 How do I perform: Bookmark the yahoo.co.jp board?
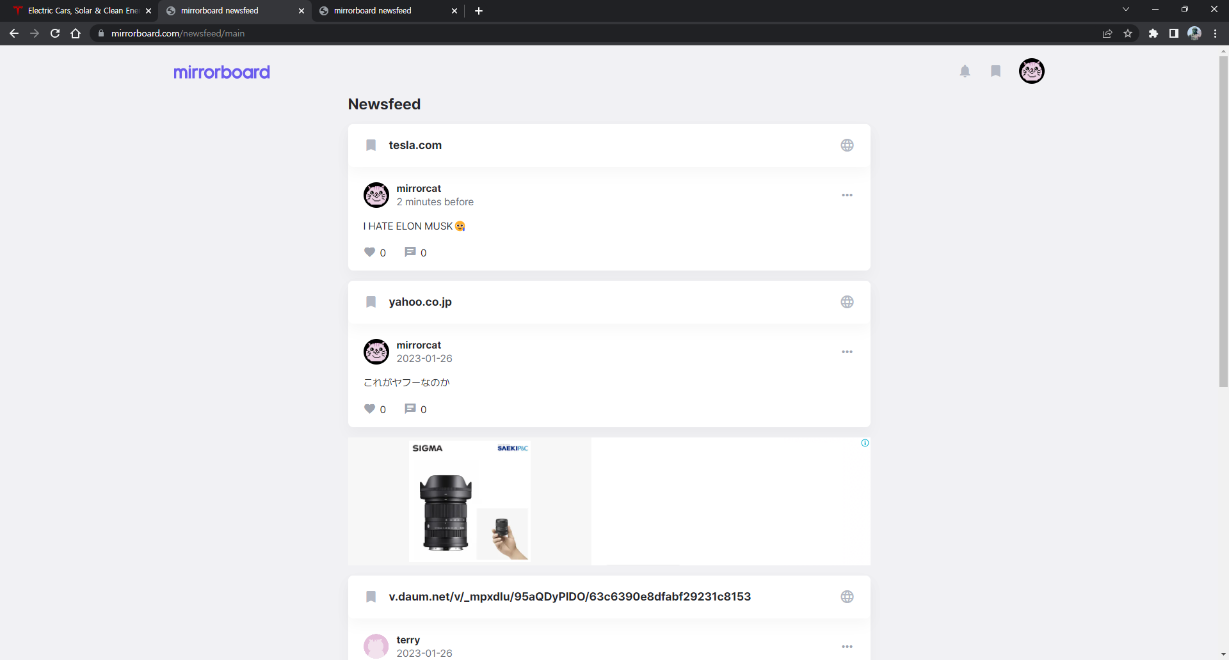(371, 302)
